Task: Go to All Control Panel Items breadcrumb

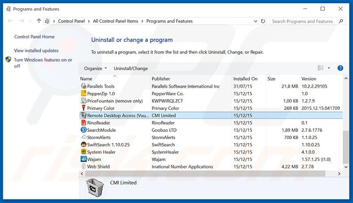Action: 115,21
